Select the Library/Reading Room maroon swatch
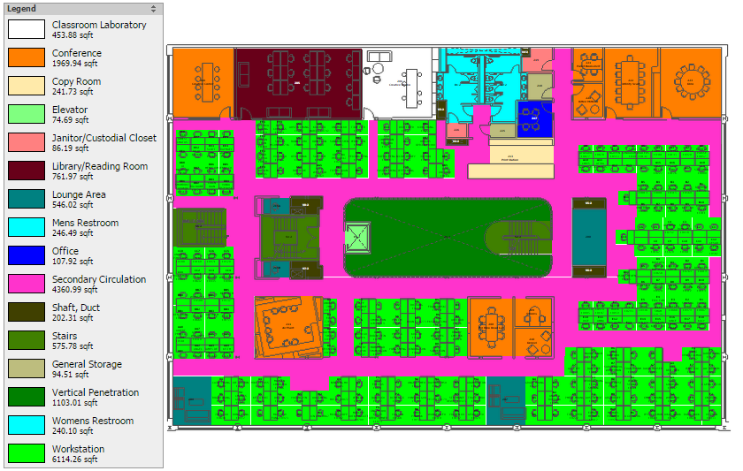The height and width of the screenshot is (471, 743). point(27,171)
